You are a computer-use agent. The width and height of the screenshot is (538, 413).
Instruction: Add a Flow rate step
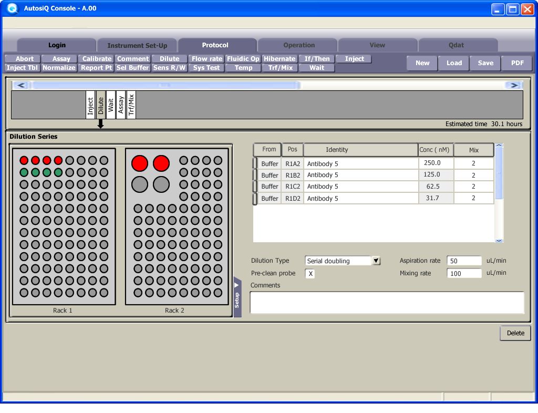(206, 59)
